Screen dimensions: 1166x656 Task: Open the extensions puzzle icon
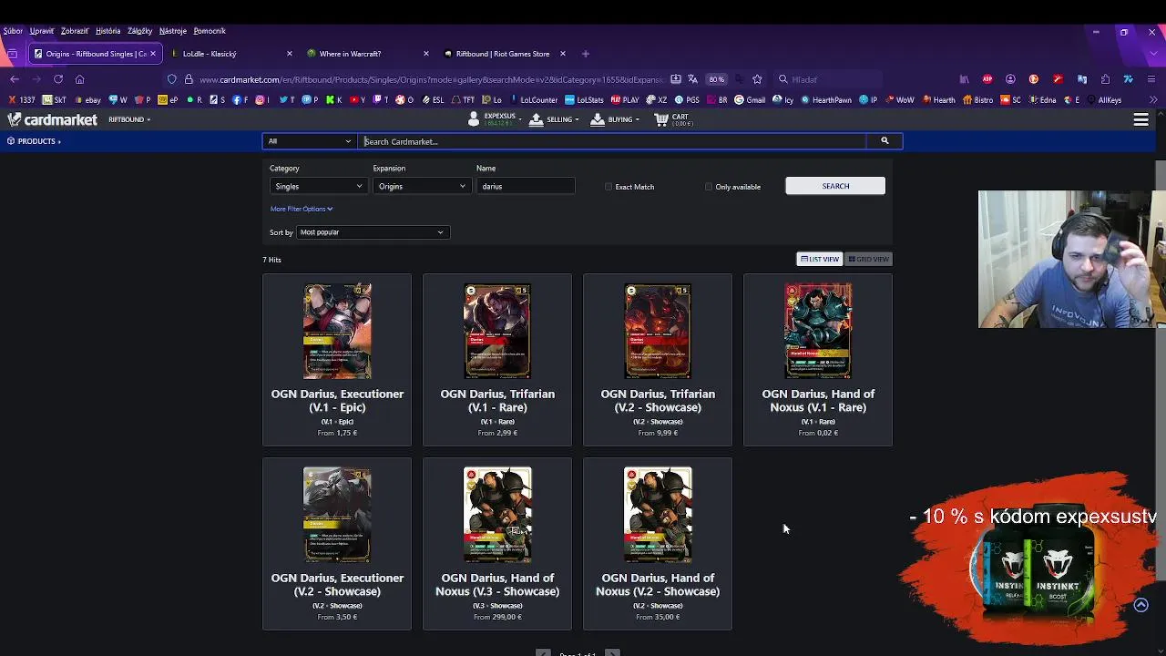tap(1105, 79)
